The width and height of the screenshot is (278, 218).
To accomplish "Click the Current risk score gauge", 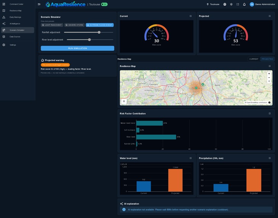I will coord(157,35).
